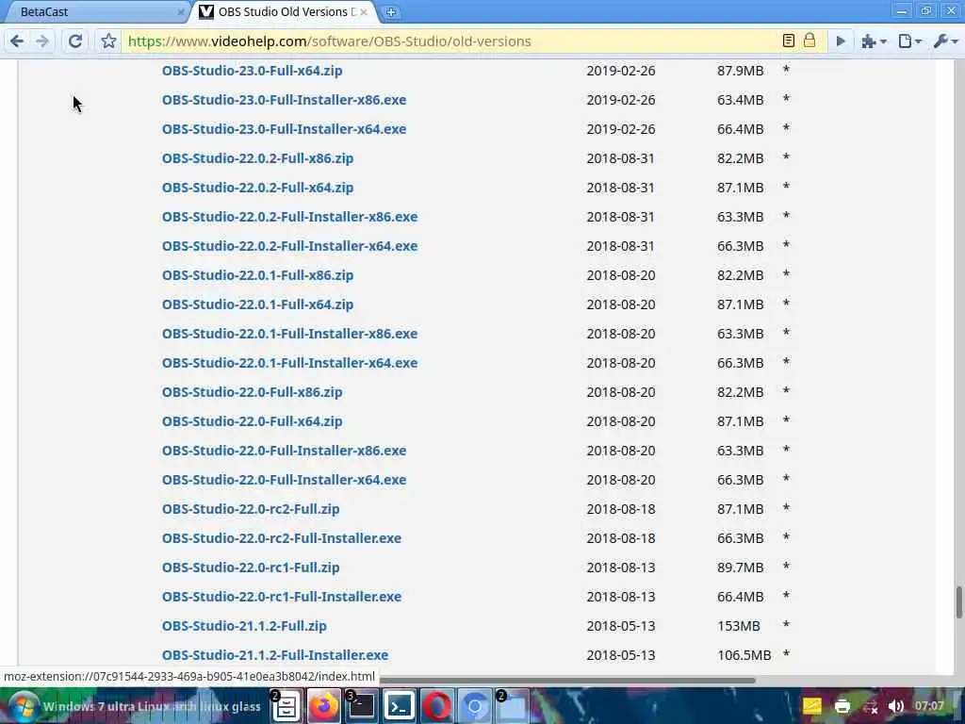
Task: Open the blue command prompt taskbar icon
Action: point(399,706)
